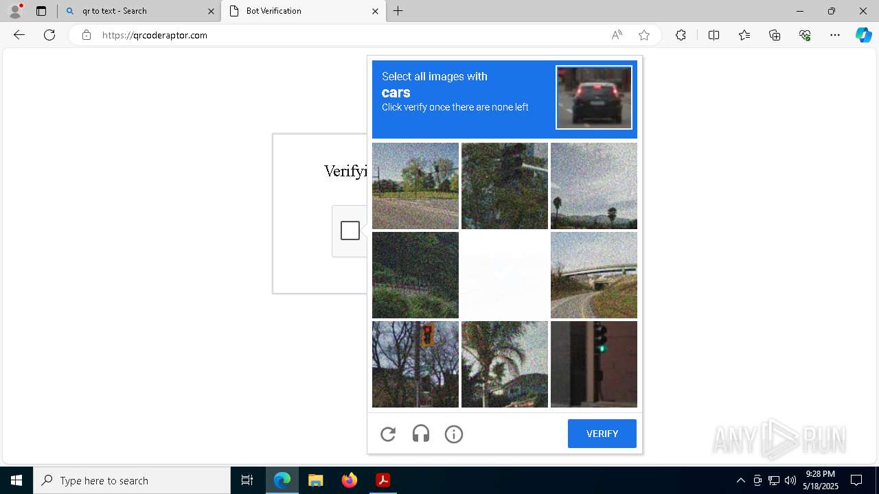
Task: Add this page to favorites with the star
Action: 643,35
